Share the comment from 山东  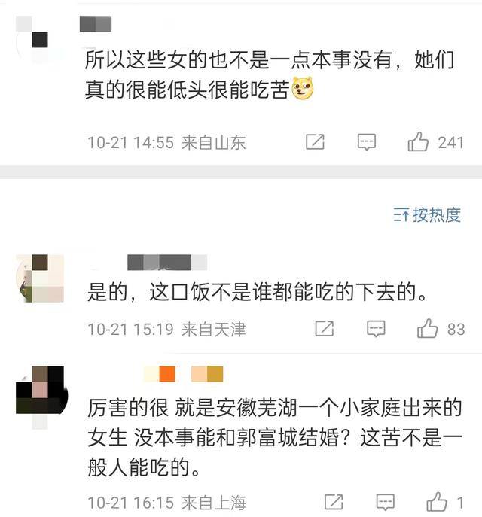coord(315,142)
